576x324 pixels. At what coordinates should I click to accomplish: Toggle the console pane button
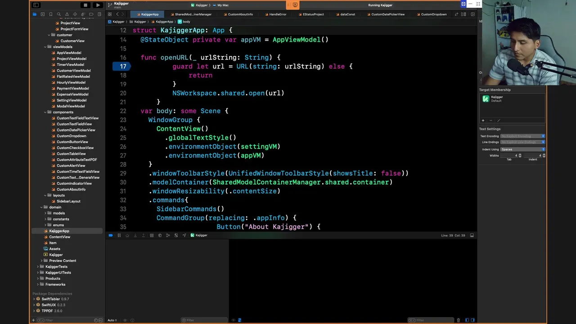(472, 320)
